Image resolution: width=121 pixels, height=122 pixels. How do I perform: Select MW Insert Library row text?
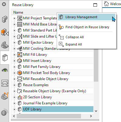37,61
